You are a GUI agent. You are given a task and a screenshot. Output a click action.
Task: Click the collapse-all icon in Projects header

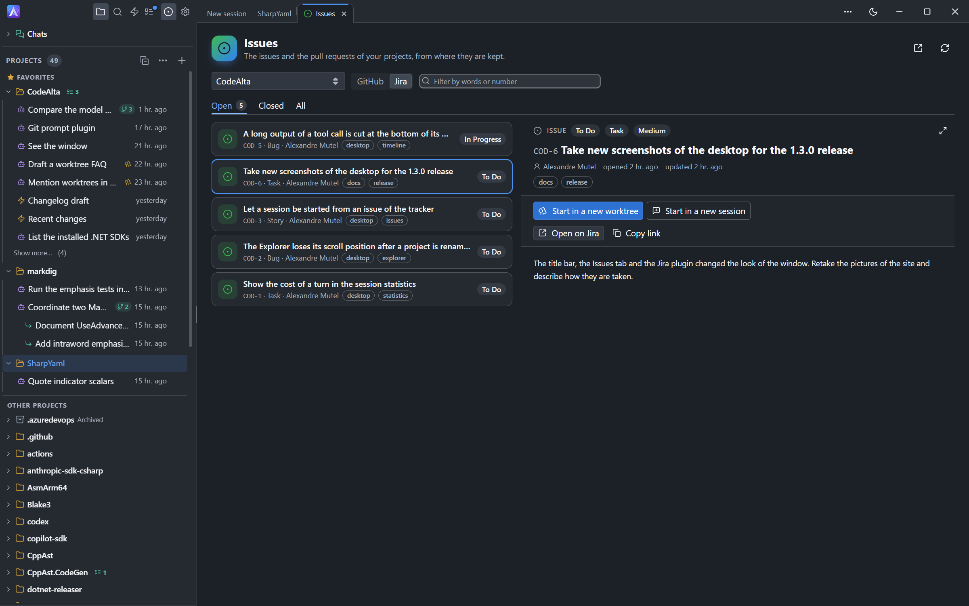click(144, 61)
